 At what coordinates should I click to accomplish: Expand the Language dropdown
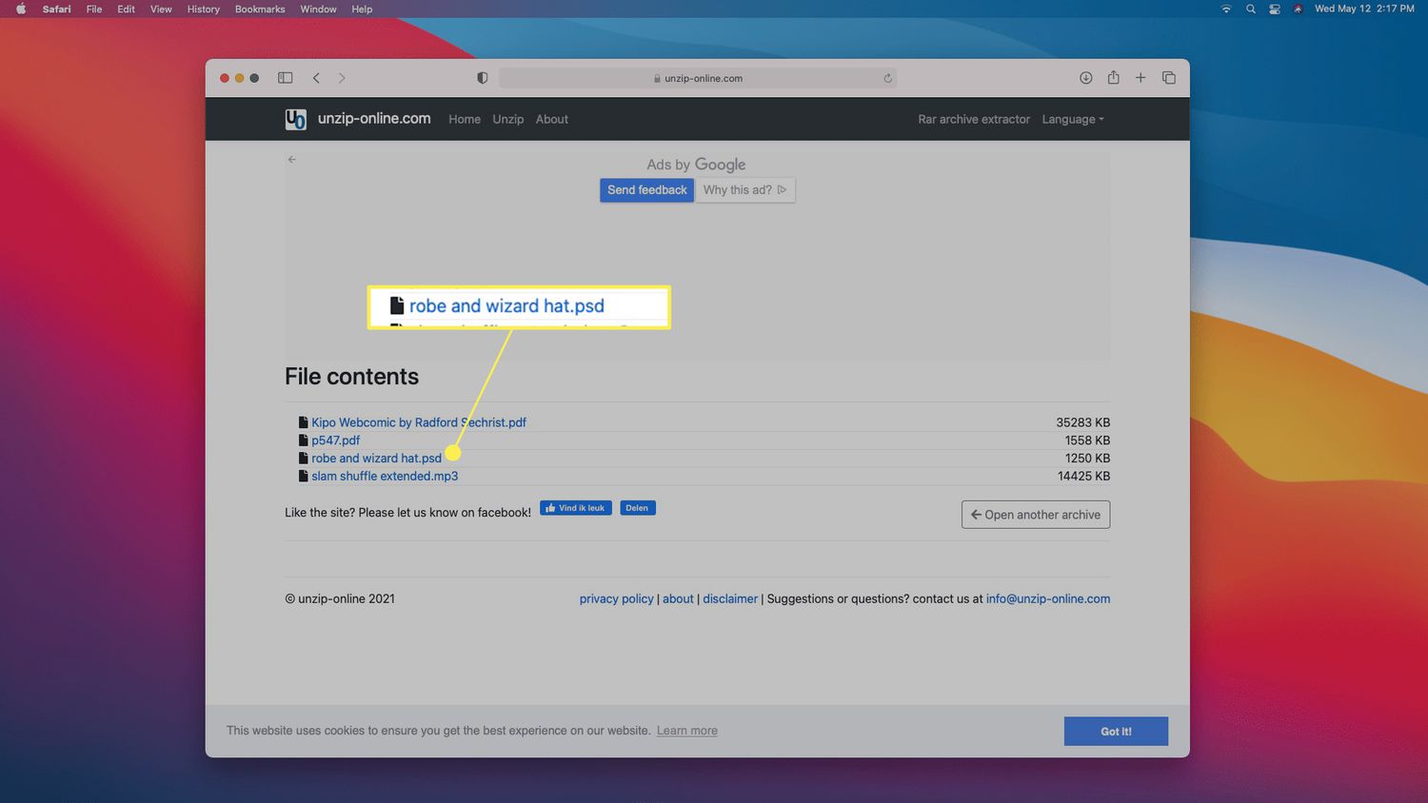click(1072, 119)
